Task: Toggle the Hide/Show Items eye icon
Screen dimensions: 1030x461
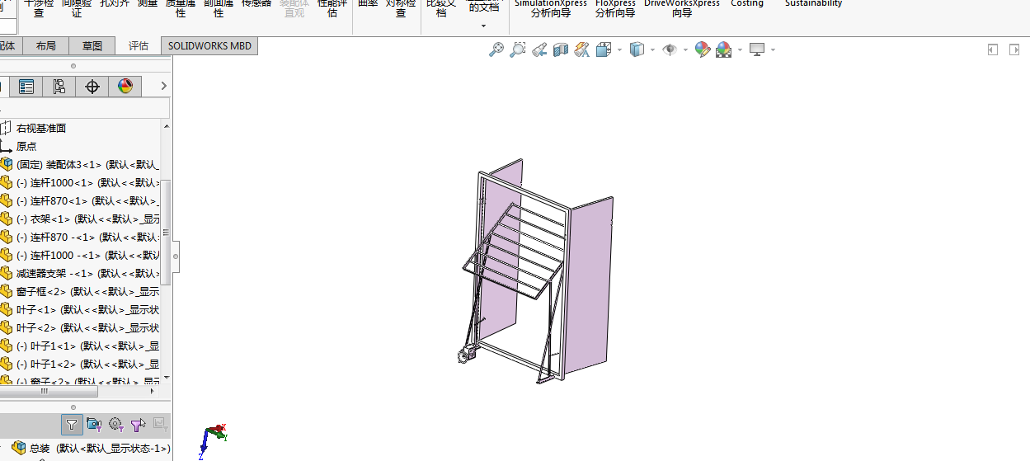Action: point(670,49)
